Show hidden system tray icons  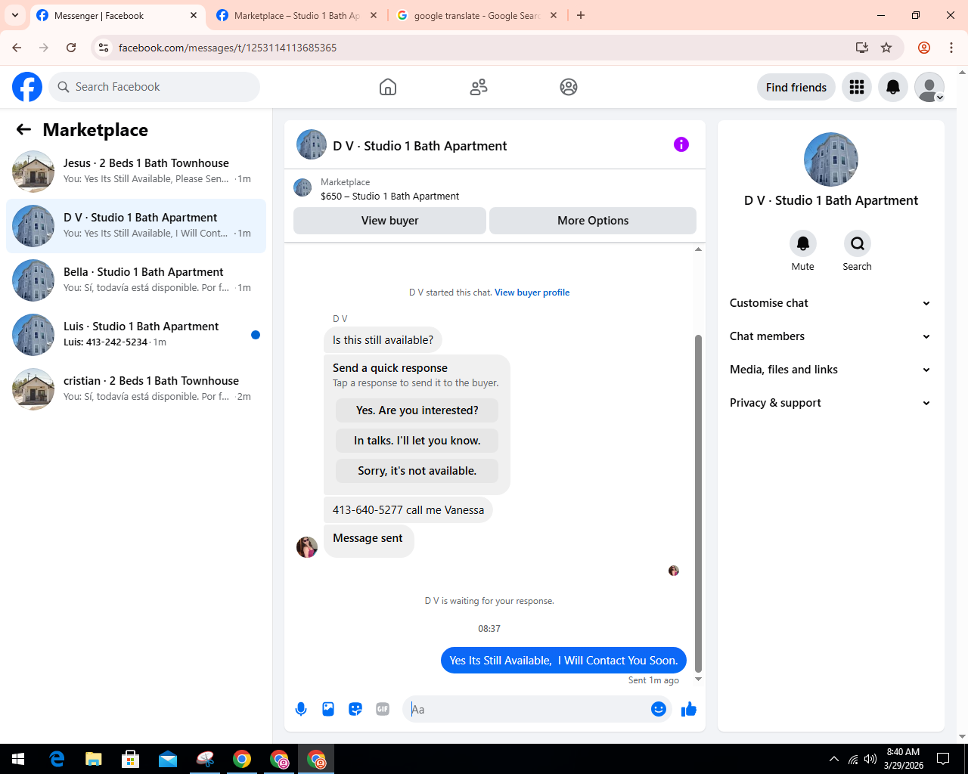[x=833, y=759]
